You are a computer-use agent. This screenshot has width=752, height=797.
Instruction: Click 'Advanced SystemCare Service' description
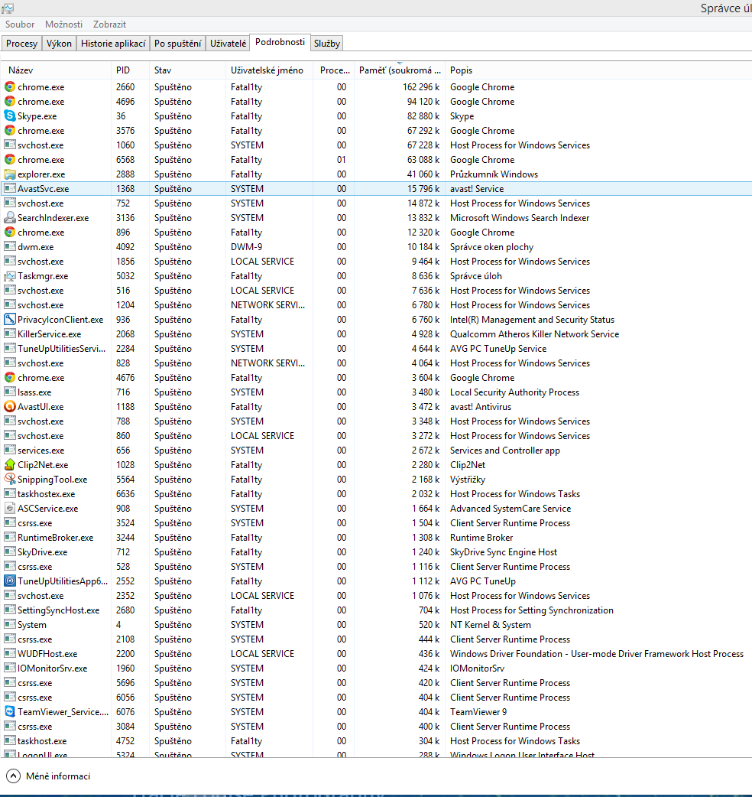[511, 509]
